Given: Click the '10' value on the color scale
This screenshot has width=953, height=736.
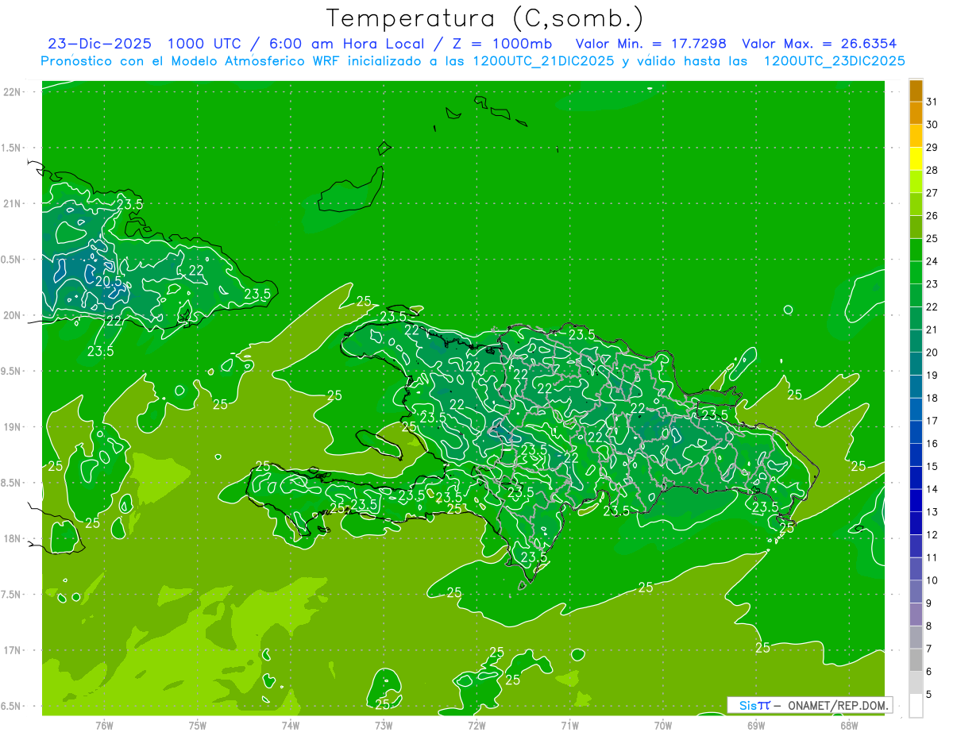Looking at the screenshot, I should 932,580.
